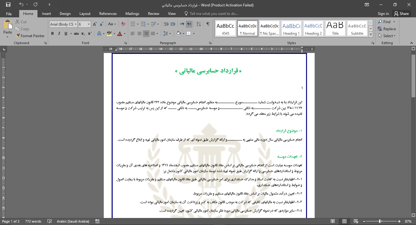This screenshot has height=225, width=416.
Task: Click the Clear All Formatting icon
Action: tap(123, 24)
